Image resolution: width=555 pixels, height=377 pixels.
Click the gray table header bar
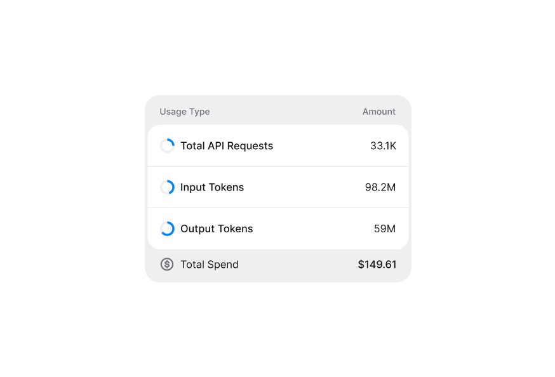click(x=286, y=110)
